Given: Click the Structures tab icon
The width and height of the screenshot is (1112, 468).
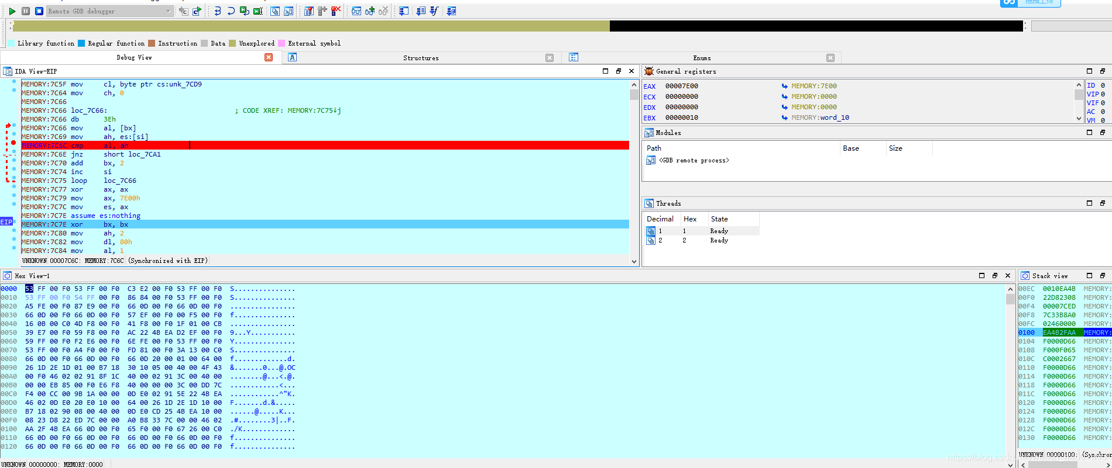Looking at the screenshot, I should tap(293, 57).
